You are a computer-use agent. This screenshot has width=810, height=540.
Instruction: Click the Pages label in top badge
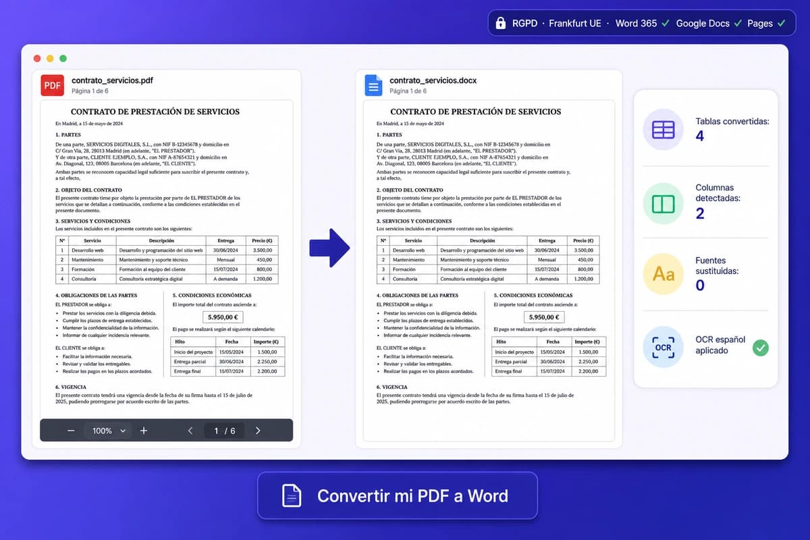760,23
